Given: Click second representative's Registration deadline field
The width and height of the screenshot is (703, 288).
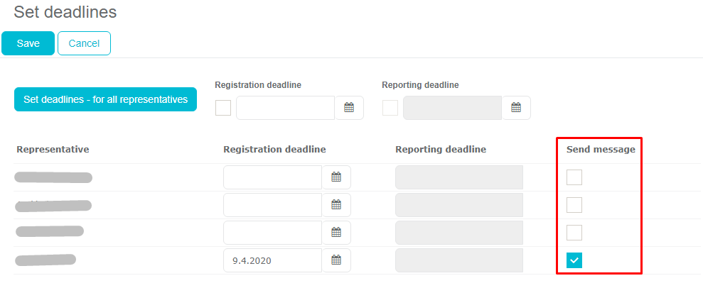Looking at the screenshot, I should (272, 205).
